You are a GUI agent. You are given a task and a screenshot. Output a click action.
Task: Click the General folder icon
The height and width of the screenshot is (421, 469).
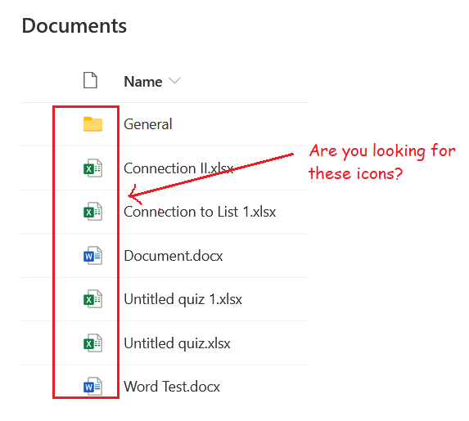coord(92,124)
